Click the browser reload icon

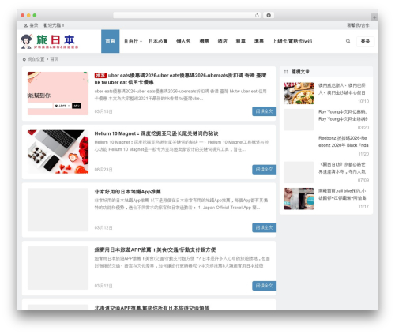(x=257, y=15)
